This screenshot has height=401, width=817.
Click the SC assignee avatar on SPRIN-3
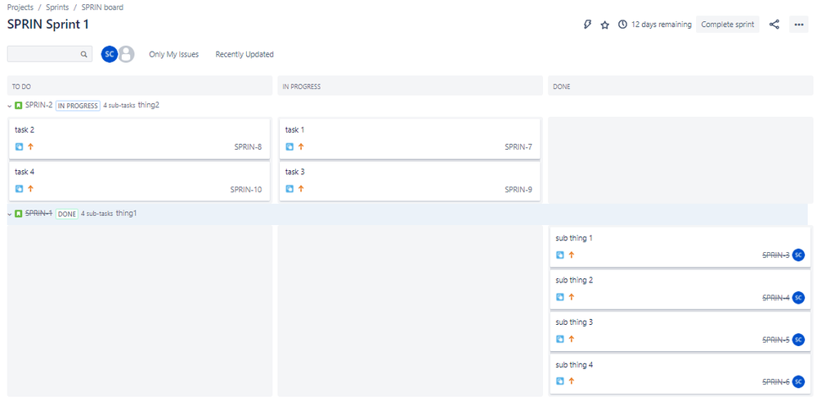[x=798, y=255]
